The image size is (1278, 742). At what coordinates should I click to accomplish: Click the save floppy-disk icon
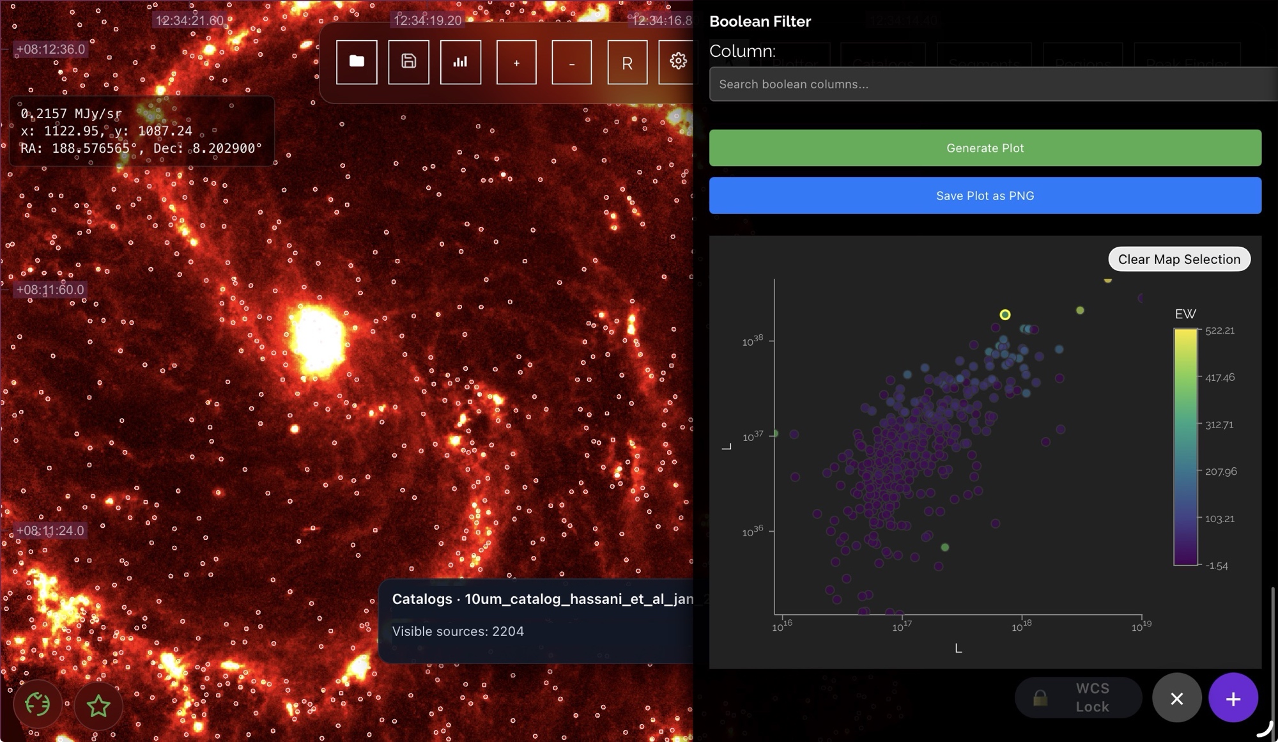[408, 62]
